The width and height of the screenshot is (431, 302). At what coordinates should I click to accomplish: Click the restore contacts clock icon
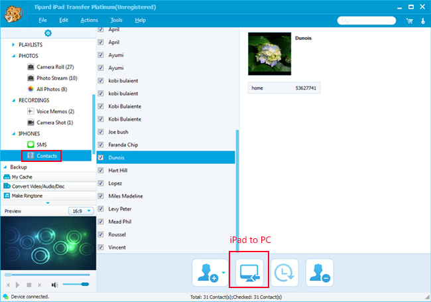[284, 273]
